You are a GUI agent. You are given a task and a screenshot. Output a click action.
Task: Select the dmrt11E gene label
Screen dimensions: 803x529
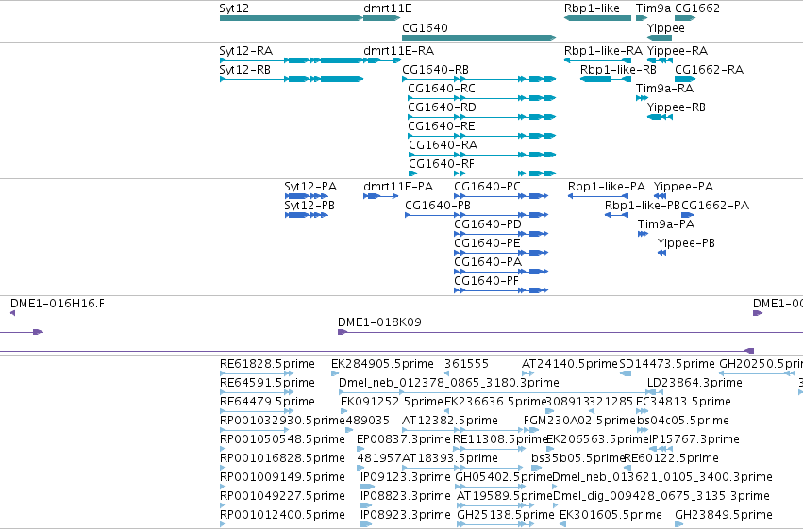(387, 8)
